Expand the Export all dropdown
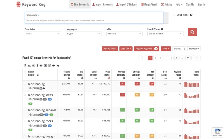 point(194,49)
